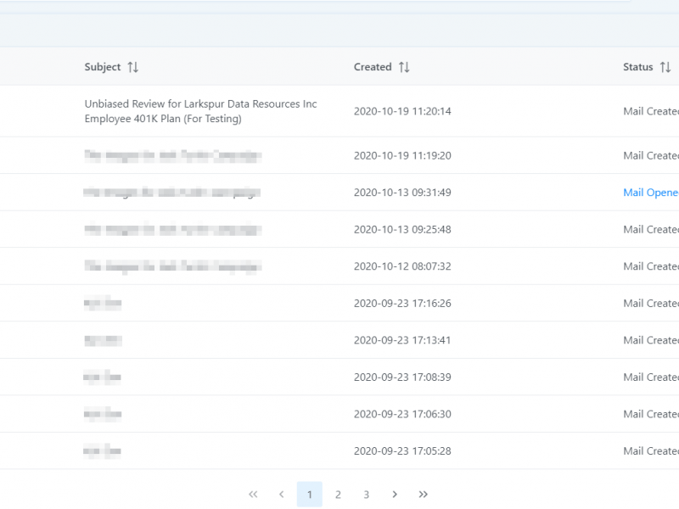The width and height of the screenshot is (679, 509).
Task: Select page 1 in pagination
Action: tap(310, 495)
